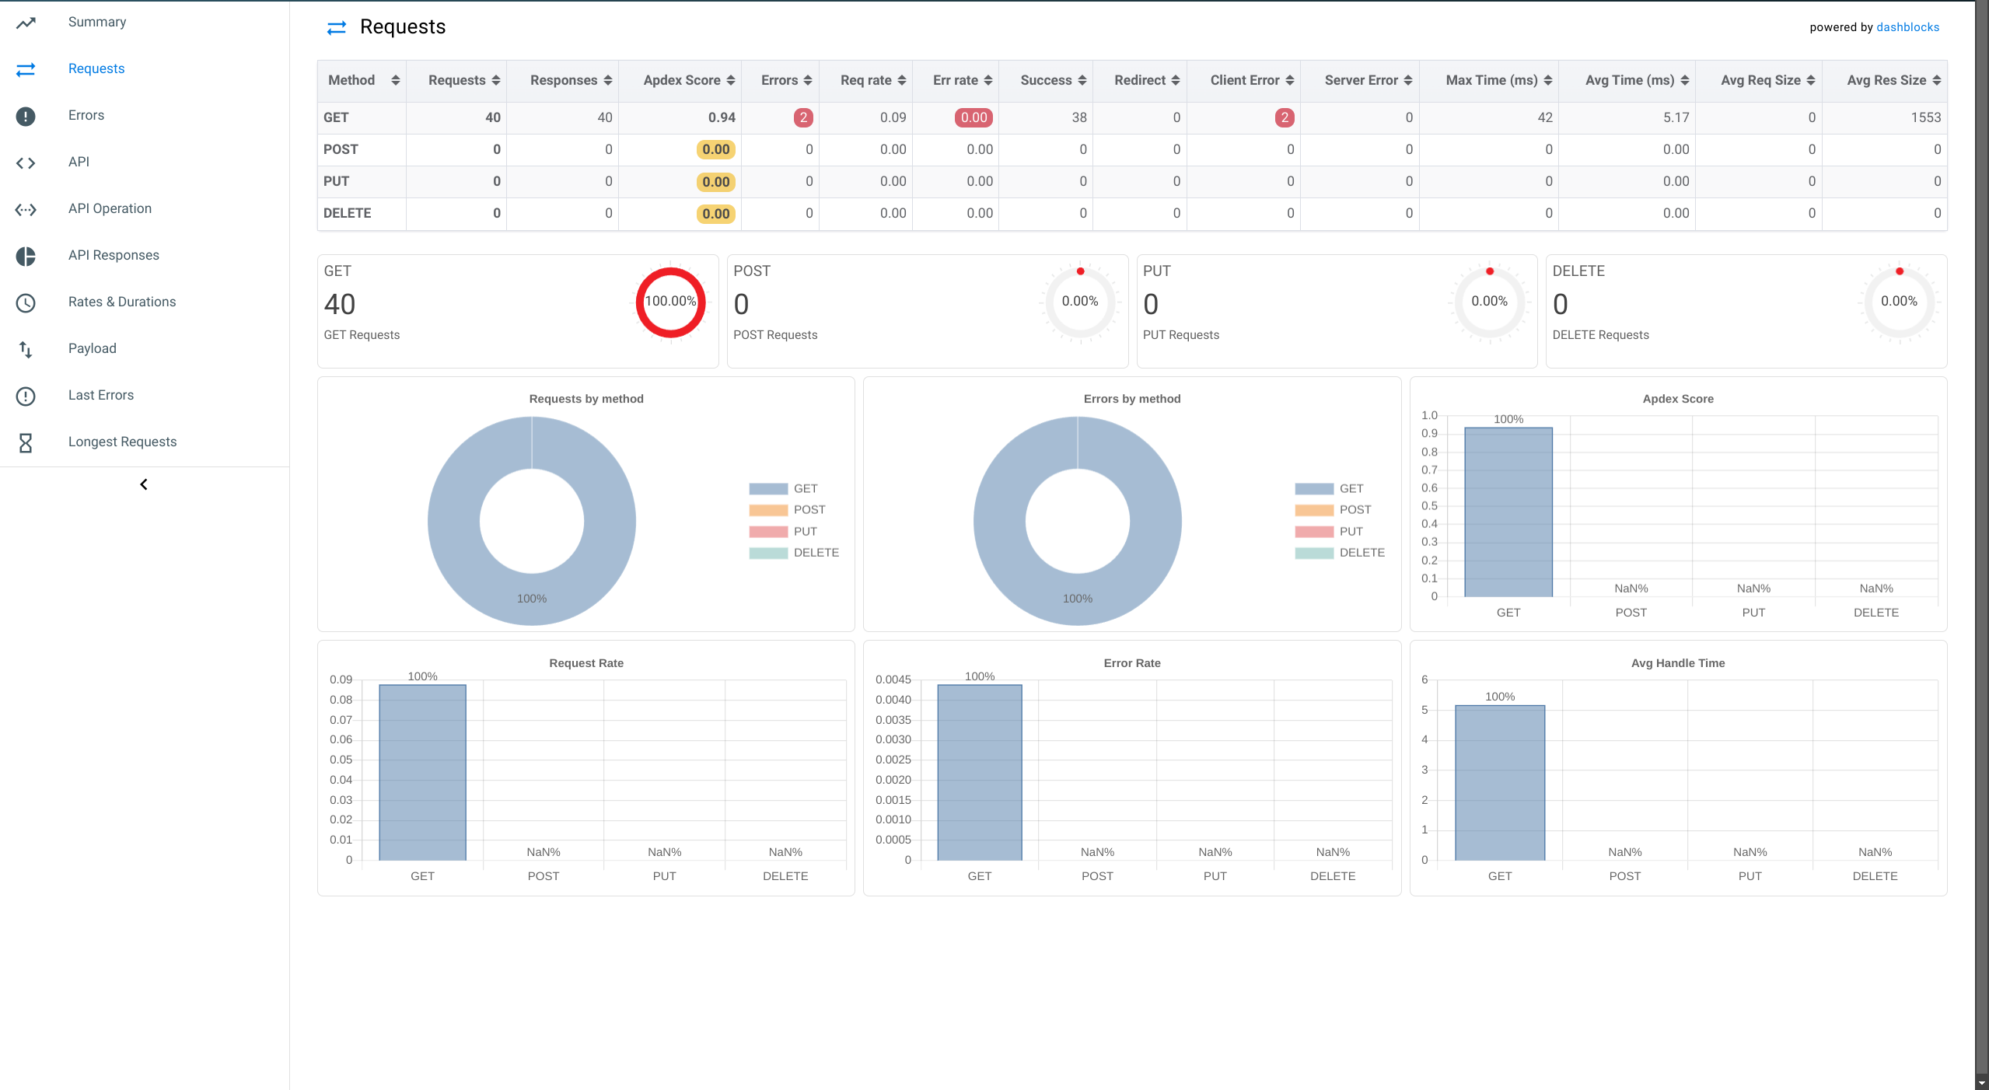Click the API Operation dotted-brackets icon
Viewport: 1989px width, 1090px height.
(x=26, y=209)
